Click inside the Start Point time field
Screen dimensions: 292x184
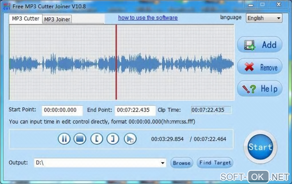[62, 110]
